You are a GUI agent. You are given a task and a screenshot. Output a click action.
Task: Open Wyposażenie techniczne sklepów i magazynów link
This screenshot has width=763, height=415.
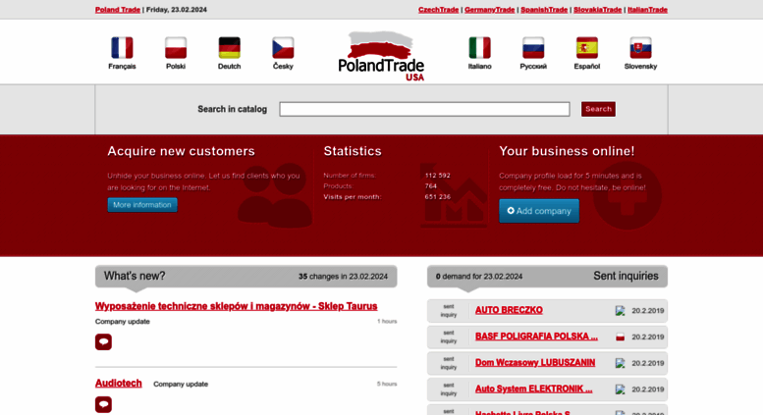point(236,307)
